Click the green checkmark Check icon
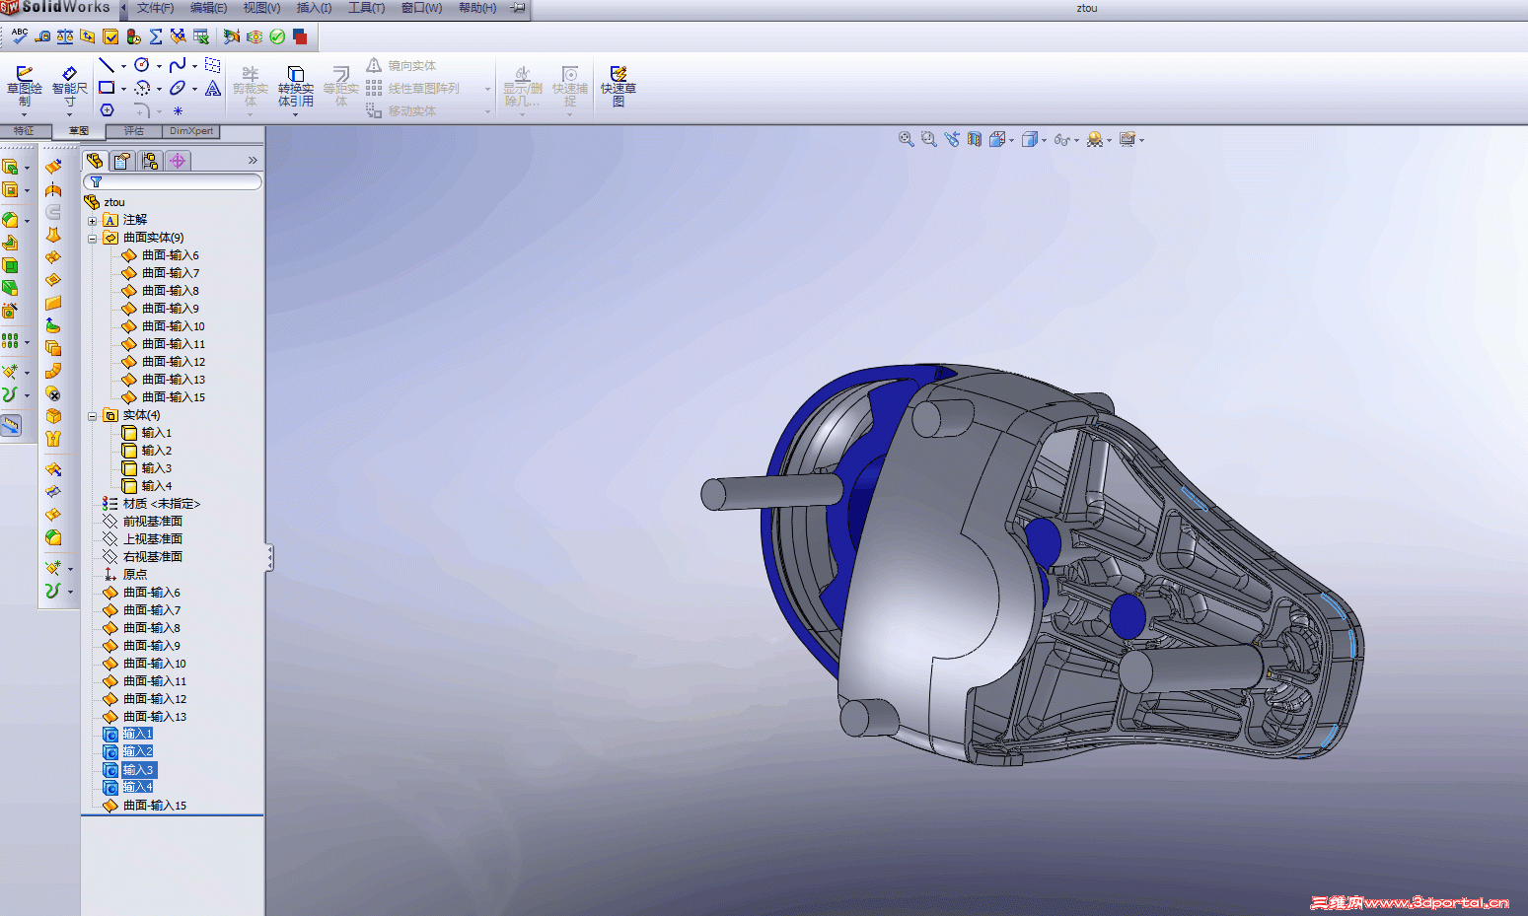Viewport: 1528px width, 916px height. (277, 36)
